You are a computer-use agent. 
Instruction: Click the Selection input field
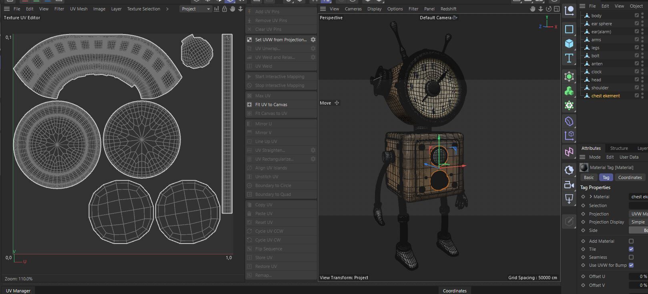tap(638, 205)
